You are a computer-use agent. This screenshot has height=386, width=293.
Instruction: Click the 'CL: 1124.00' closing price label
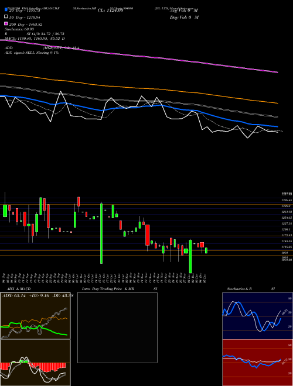110,11
